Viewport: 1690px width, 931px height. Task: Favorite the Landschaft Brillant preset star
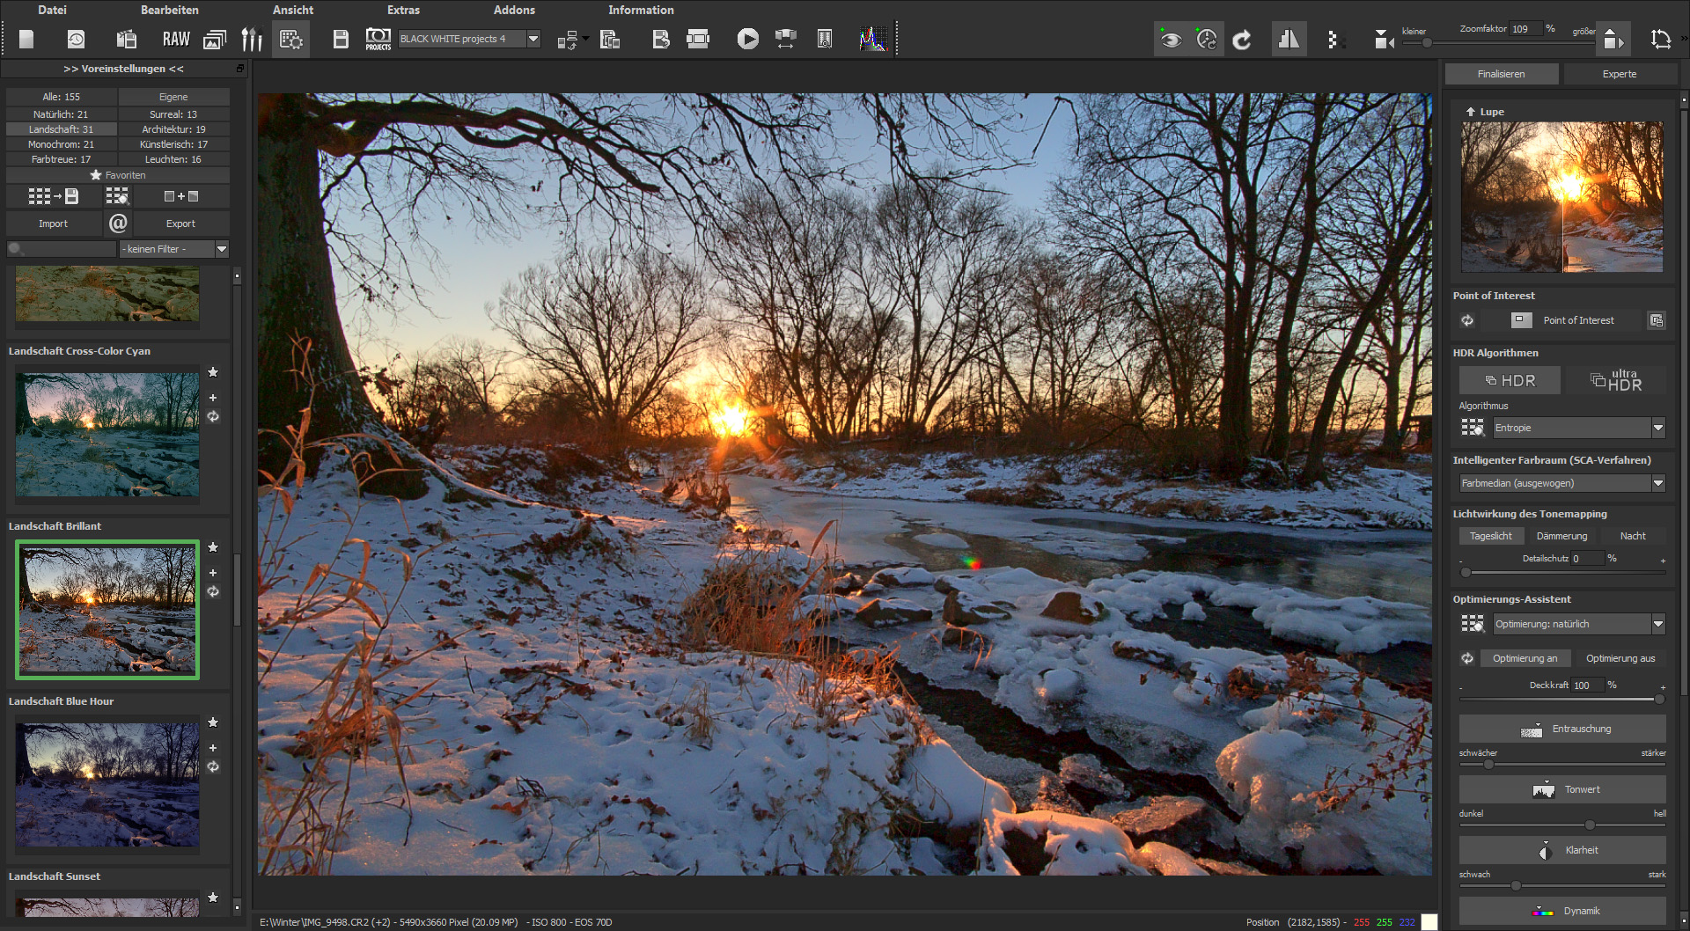coord(213,547)
